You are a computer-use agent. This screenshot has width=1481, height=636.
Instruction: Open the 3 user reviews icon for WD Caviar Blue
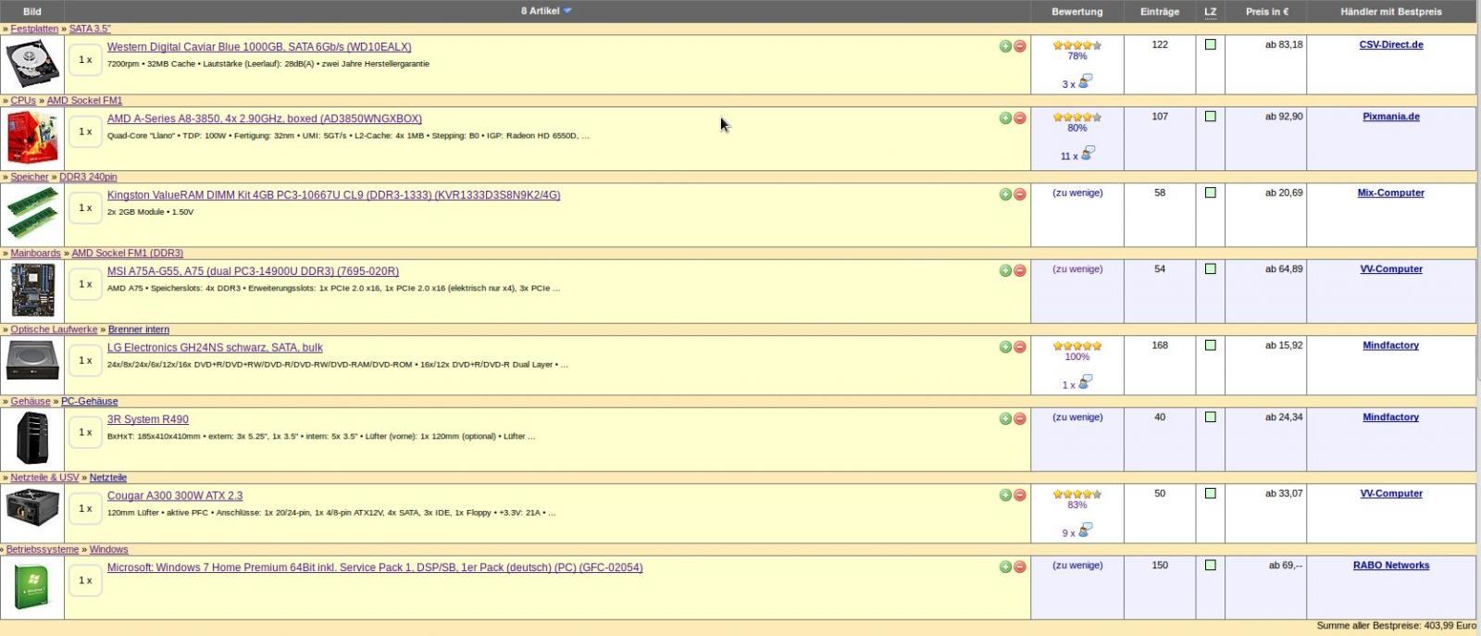click(1086, 81)
